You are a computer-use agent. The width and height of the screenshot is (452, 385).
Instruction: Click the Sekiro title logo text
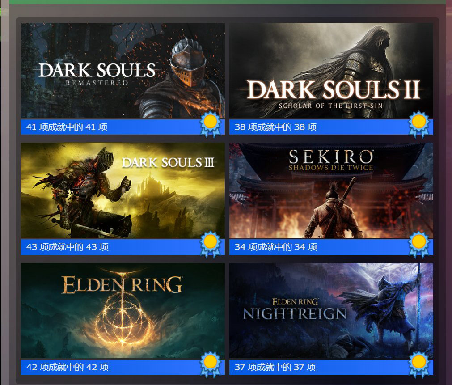331,160
